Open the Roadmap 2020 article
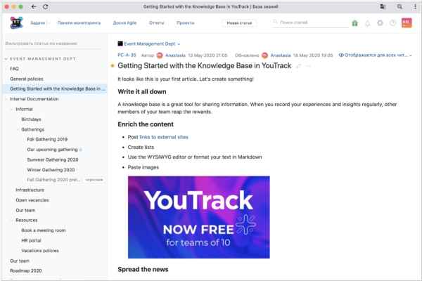This screenshot has width=422, height=281. point(26,270)
